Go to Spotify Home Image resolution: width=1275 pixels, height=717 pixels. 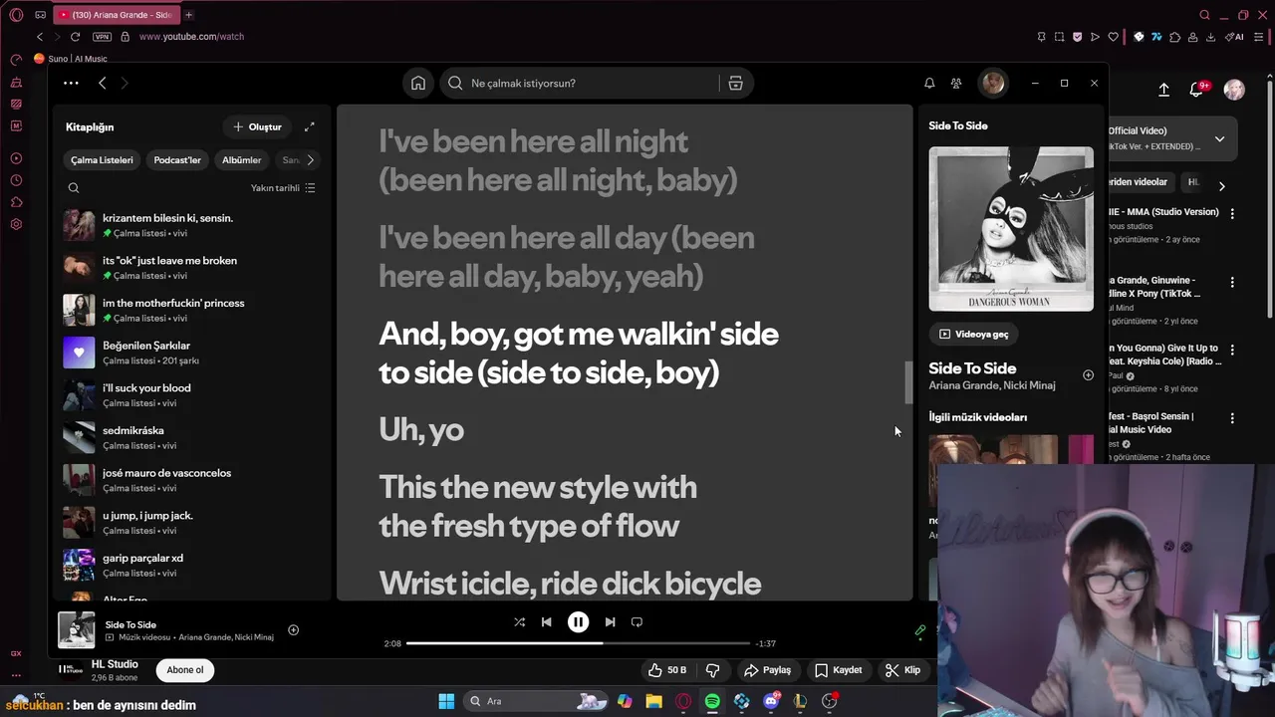(418, 84)
